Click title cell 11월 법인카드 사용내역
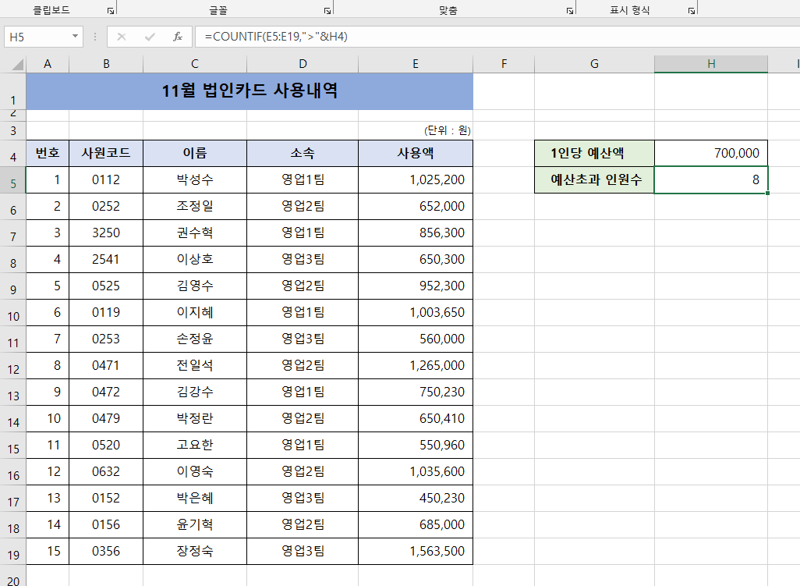Screen dimensions: 800x586 (250, 91)
